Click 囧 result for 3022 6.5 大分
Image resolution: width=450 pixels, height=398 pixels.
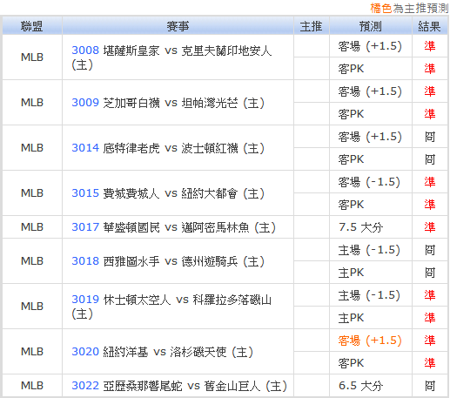(430, 386)
